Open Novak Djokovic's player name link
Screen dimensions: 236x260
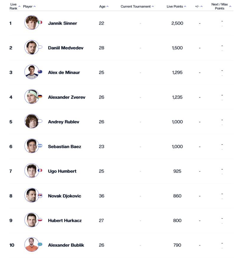(x=65, y=196)
